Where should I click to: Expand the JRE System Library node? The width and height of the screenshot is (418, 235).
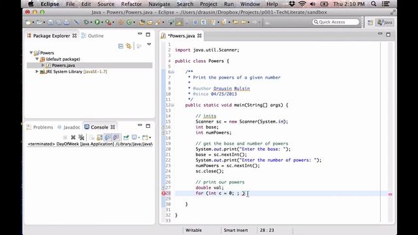click(x=37, y=71)
